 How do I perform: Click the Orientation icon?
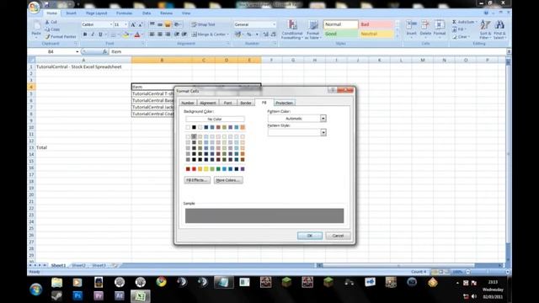point(177,24)
